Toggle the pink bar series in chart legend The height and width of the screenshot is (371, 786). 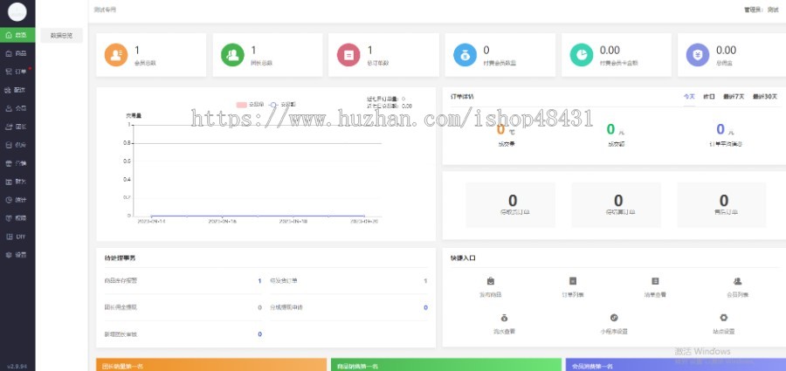pos(250,104)
